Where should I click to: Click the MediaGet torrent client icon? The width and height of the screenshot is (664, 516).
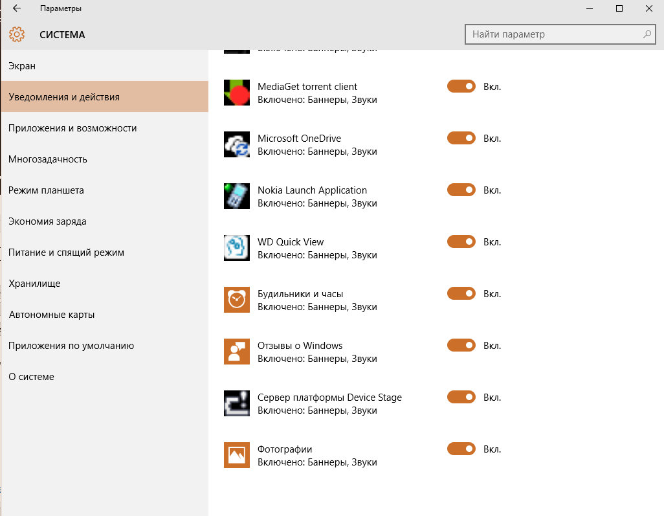pyautogui.click(x=237, y=93)
